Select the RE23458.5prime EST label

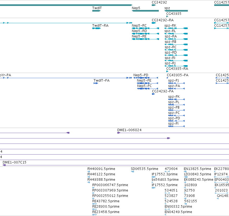(106, 212)
